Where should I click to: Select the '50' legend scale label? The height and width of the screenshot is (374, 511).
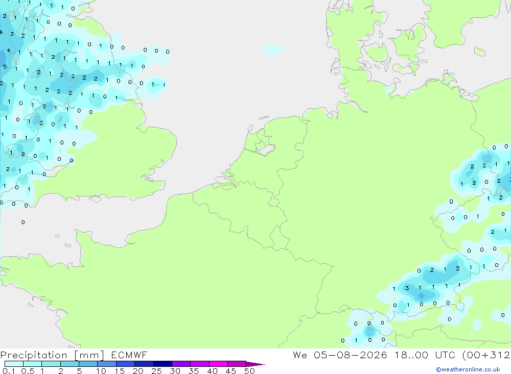point(249,371)
